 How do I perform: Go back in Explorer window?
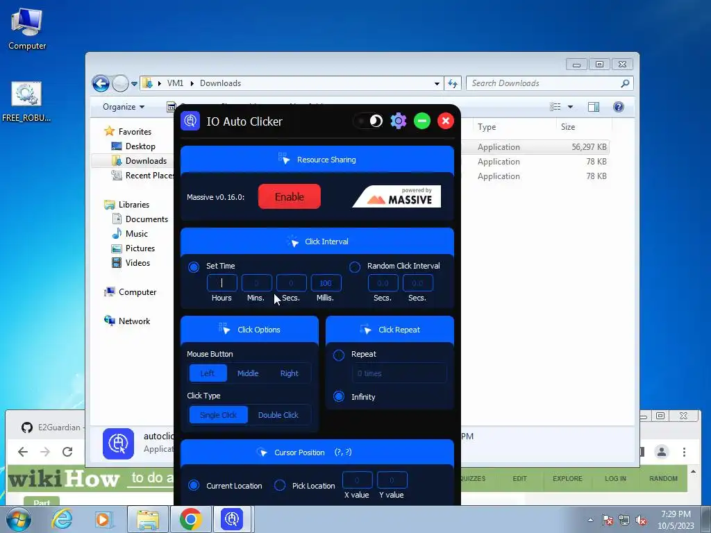(x=101, y=83)
